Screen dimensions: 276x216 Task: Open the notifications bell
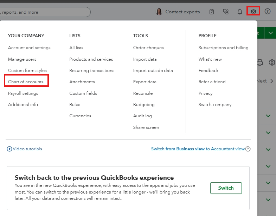click(x=240, y=12)
